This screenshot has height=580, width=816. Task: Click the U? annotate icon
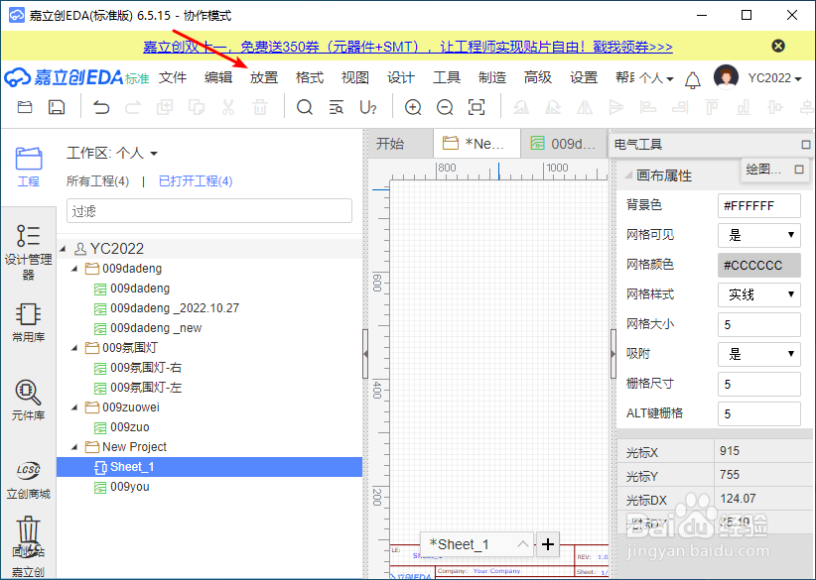click(x=368, y=108)
